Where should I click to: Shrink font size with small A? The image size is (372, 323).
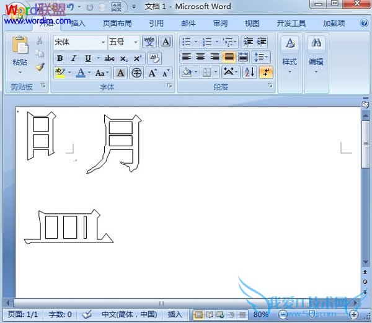[166, 73]
